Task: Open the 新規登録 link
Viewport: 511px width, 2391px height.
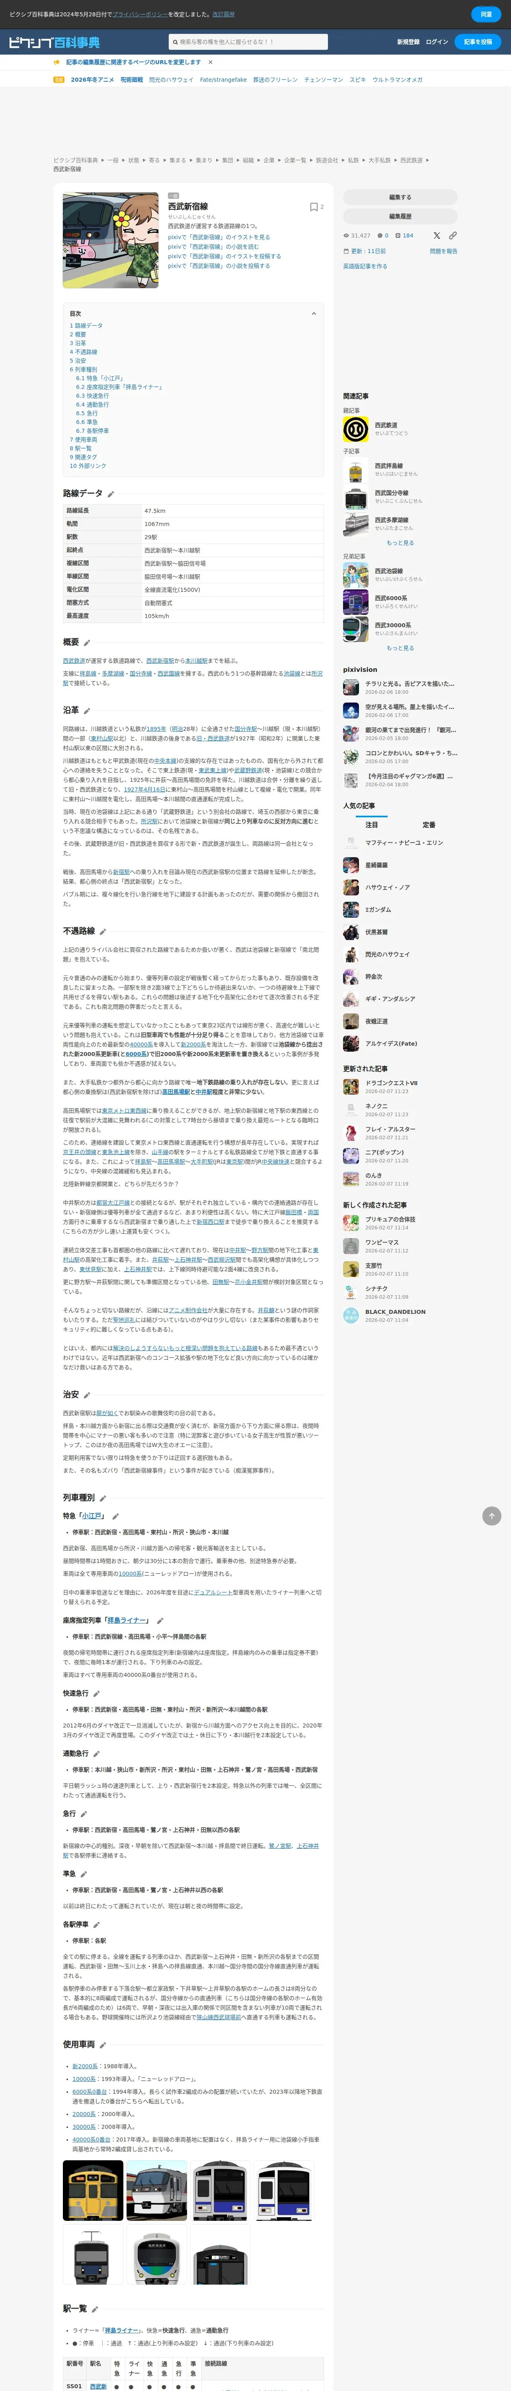Action: [408, 42]
